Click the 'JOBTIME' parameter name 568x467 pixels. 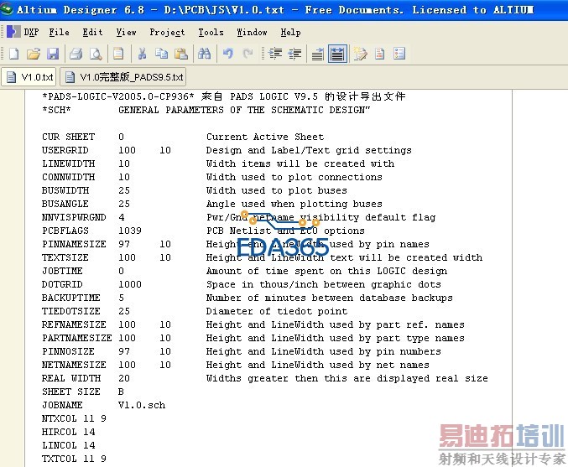pyautogui.click(x=62, y=271)
